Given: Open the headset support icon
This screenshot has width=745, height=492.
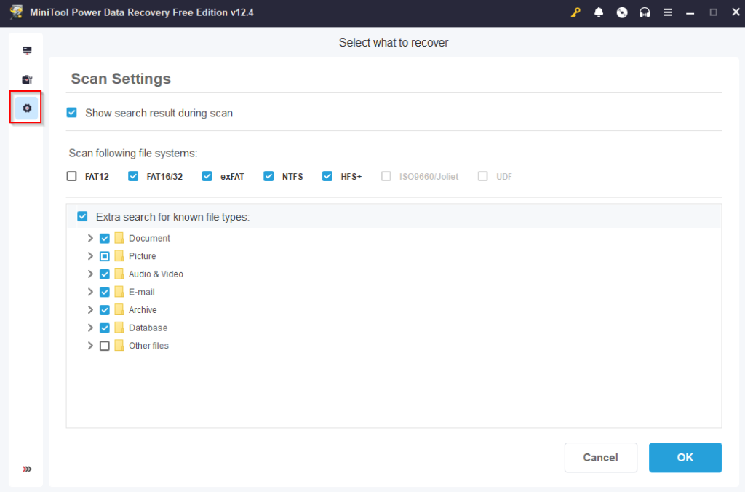Looking at the screenshot, I should 645,13.
